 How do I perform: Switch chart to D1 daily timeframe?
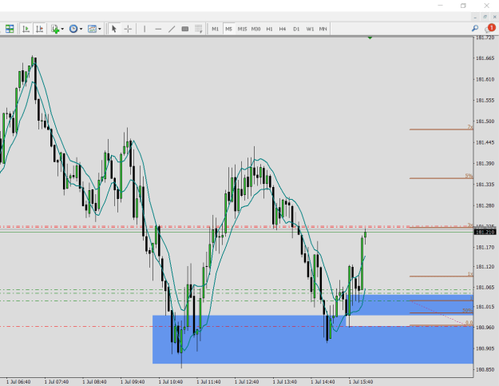coord(296,29)
